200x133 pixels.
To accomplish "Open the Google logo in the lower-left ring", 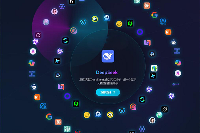I will coord(49,116).
